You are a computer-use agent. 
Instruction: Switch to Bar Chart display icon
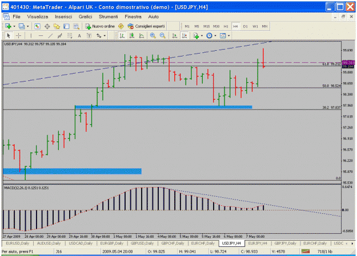122,36
